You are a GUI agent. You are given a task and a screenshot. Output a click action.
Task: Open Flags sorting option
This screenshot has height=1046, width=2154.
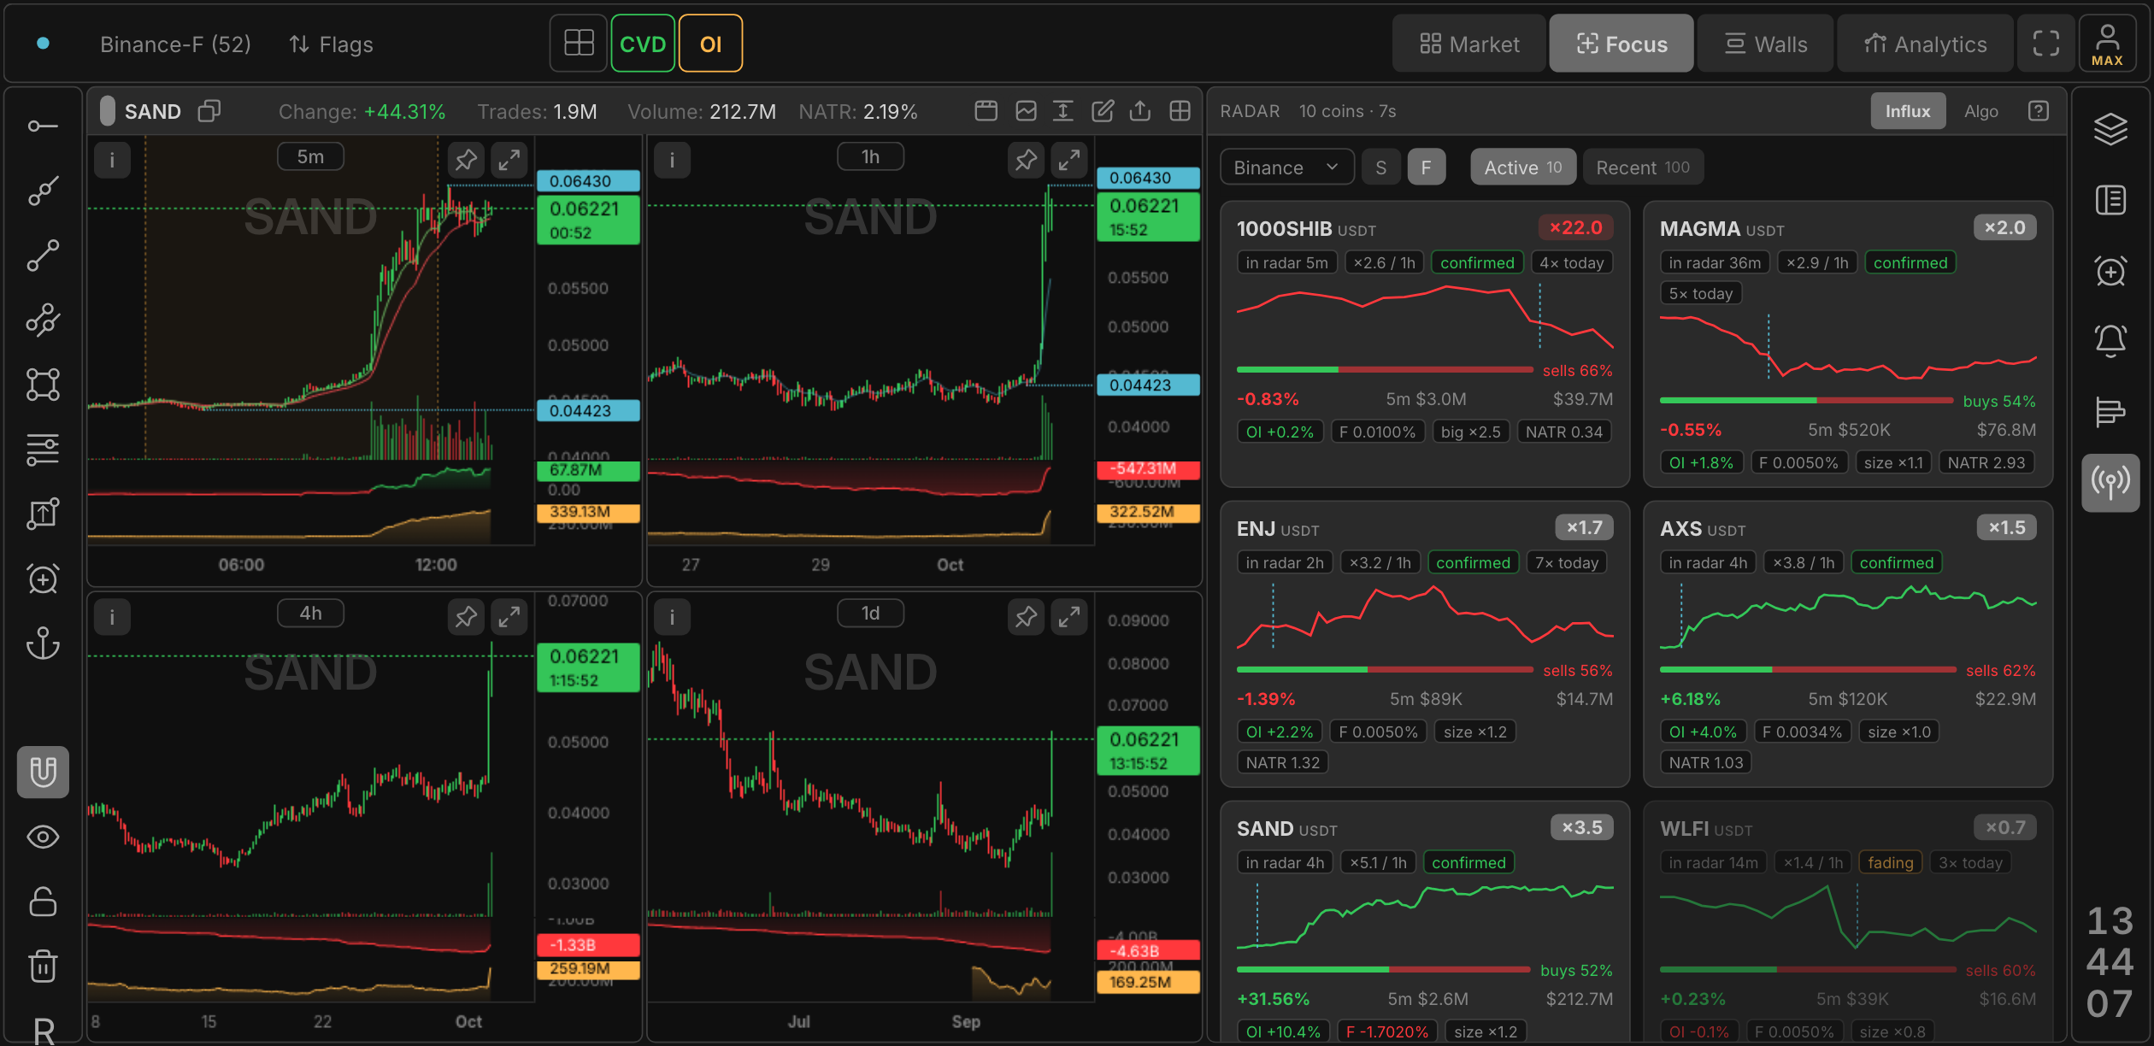(x=331, y=44)
